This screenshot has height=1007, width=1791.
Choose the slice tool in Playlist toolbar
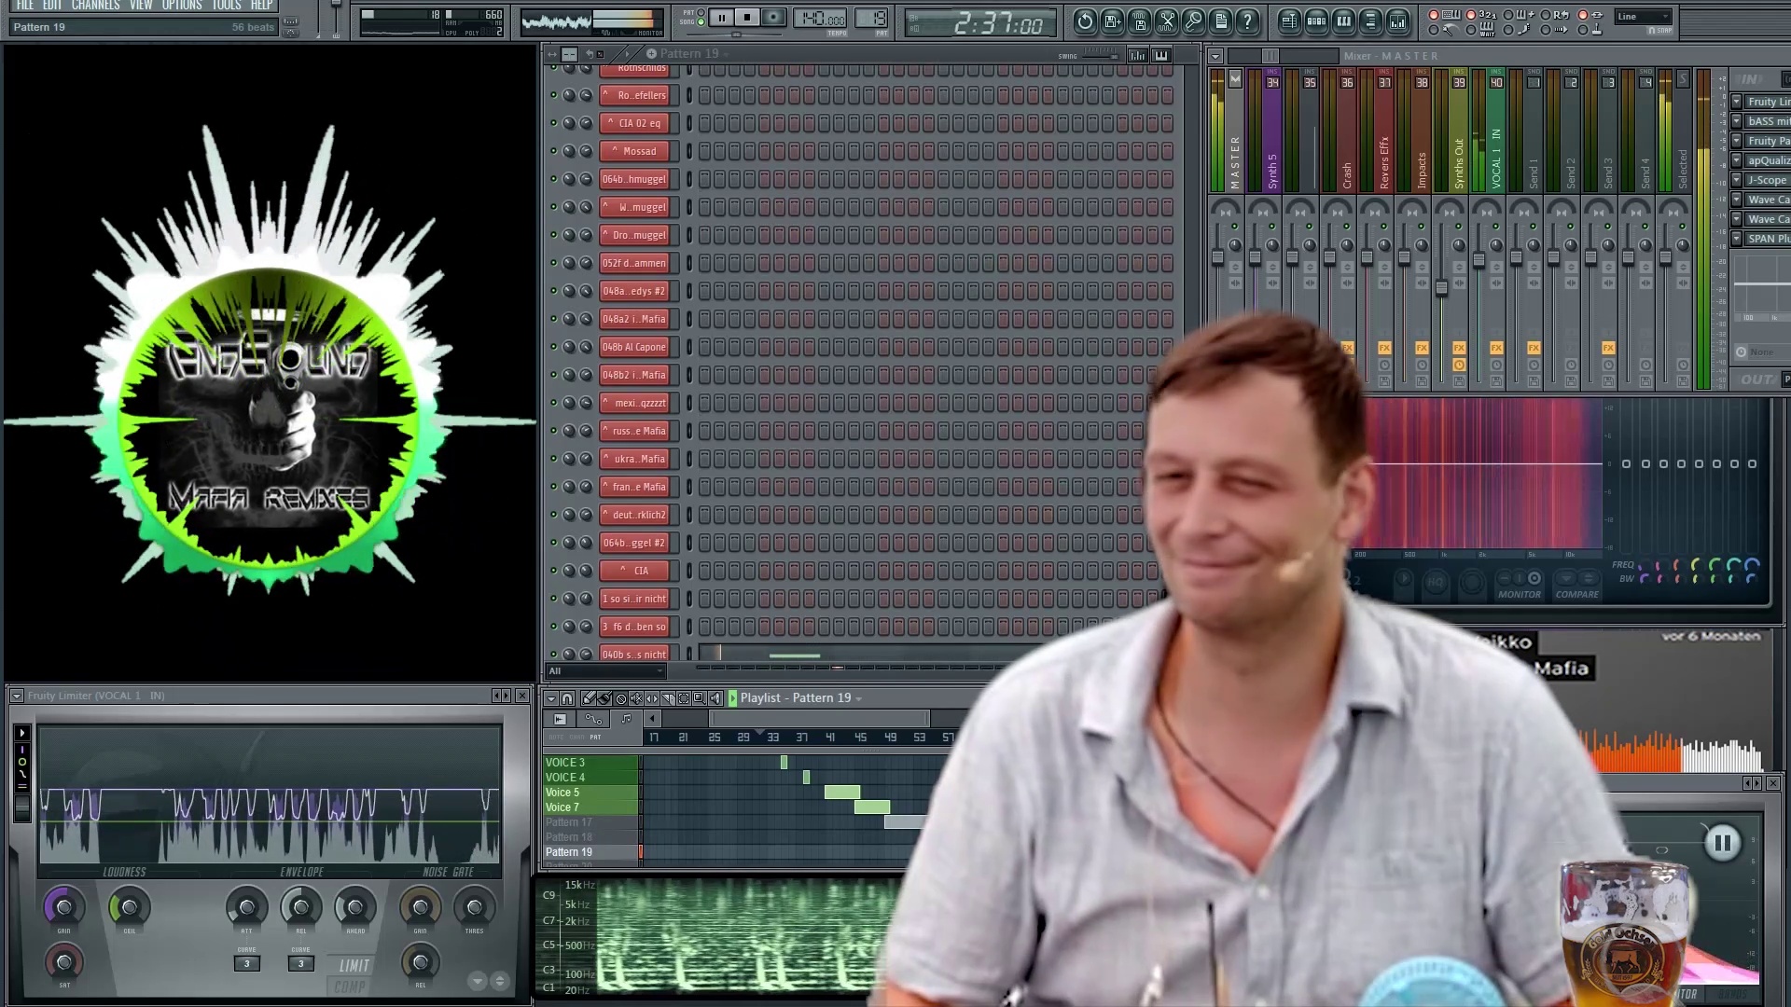(668, 698)
